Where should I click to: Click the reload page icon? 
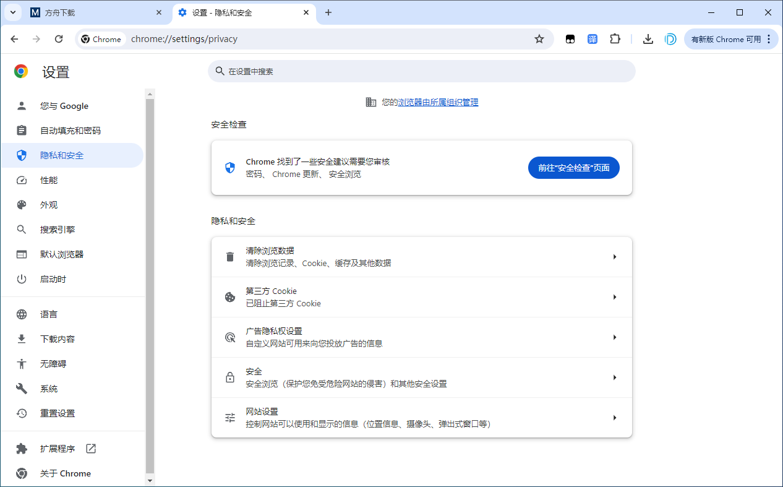coord(59,38)
